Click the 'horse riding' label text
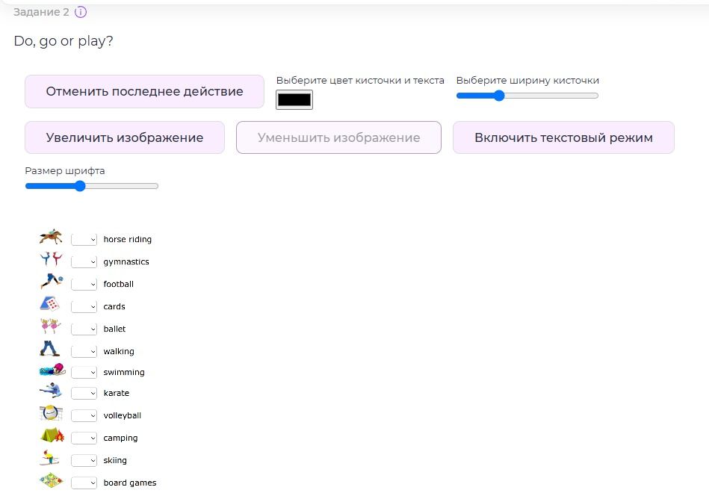Viewport: 709px width, 496px height. [128, 239]
